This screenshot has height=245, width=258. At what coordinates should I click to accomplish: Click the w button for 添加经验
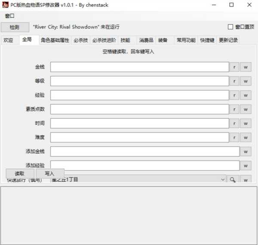[246, 166]
